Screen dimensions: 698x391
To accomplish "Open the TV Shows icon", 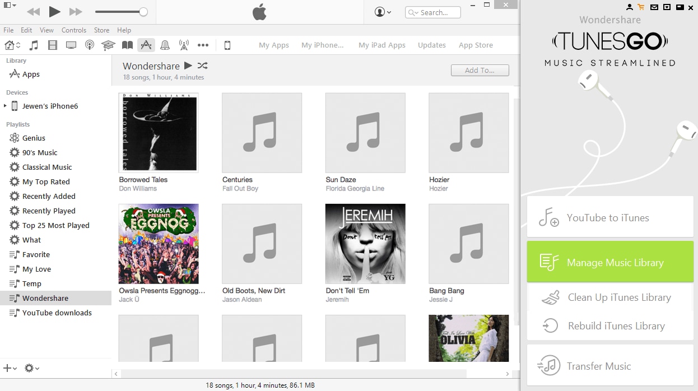I will point(71,45).
